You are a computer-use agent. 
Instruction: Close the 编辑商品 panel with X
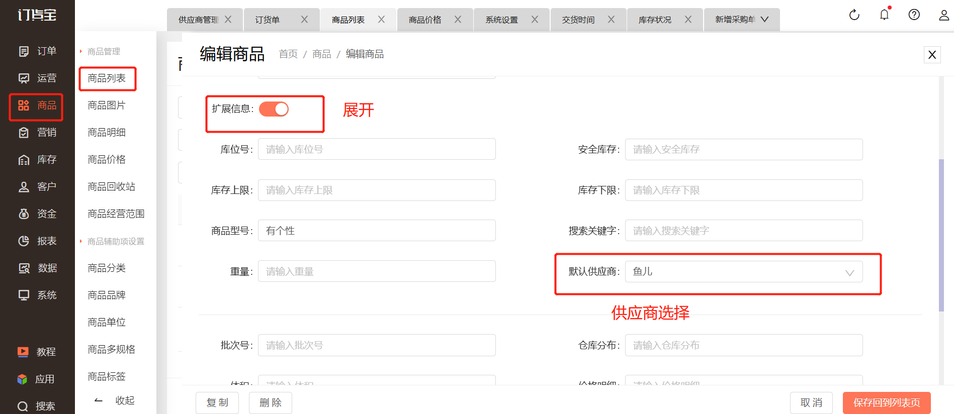pyautogui.click(x=932, y=55)
